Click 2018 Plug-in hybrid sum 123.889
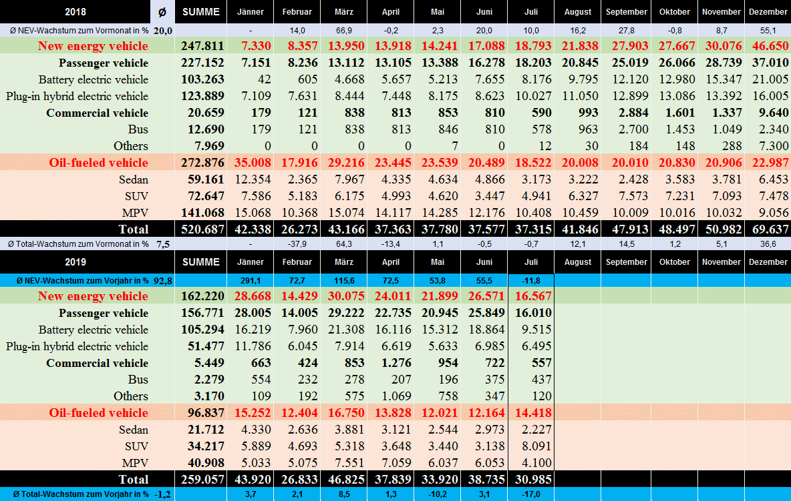791x501 pixels. pos(202,96)
